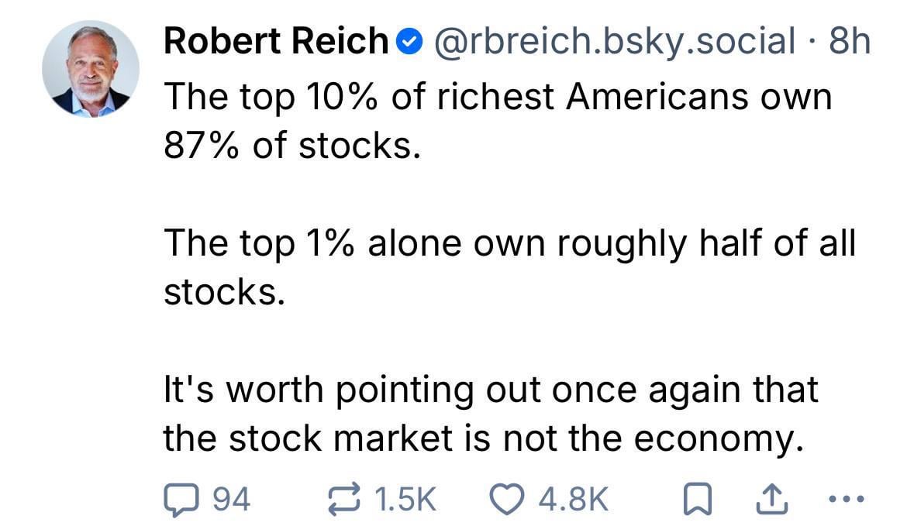Screen dimensions: 914x526
Task: Click the 4.8K likes count
Action: point(573,500)
